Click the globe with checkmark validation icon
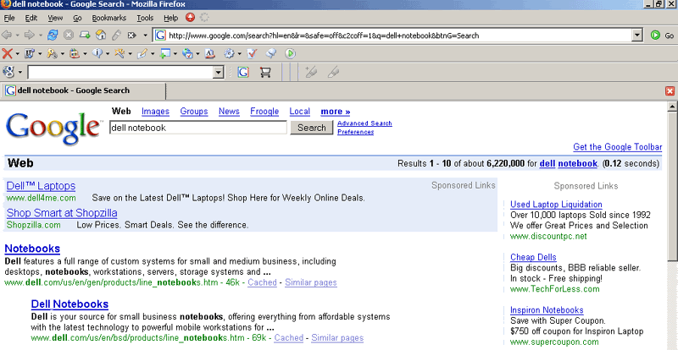 point(187,53)
